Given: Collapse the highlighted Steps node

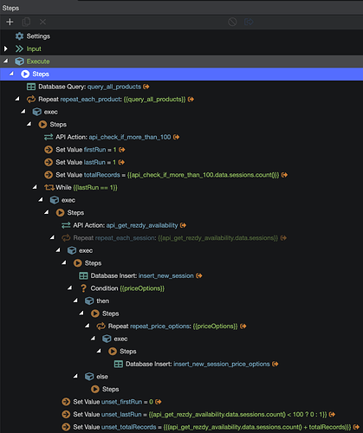Looking at the screenshot, I should pos(11,74).
